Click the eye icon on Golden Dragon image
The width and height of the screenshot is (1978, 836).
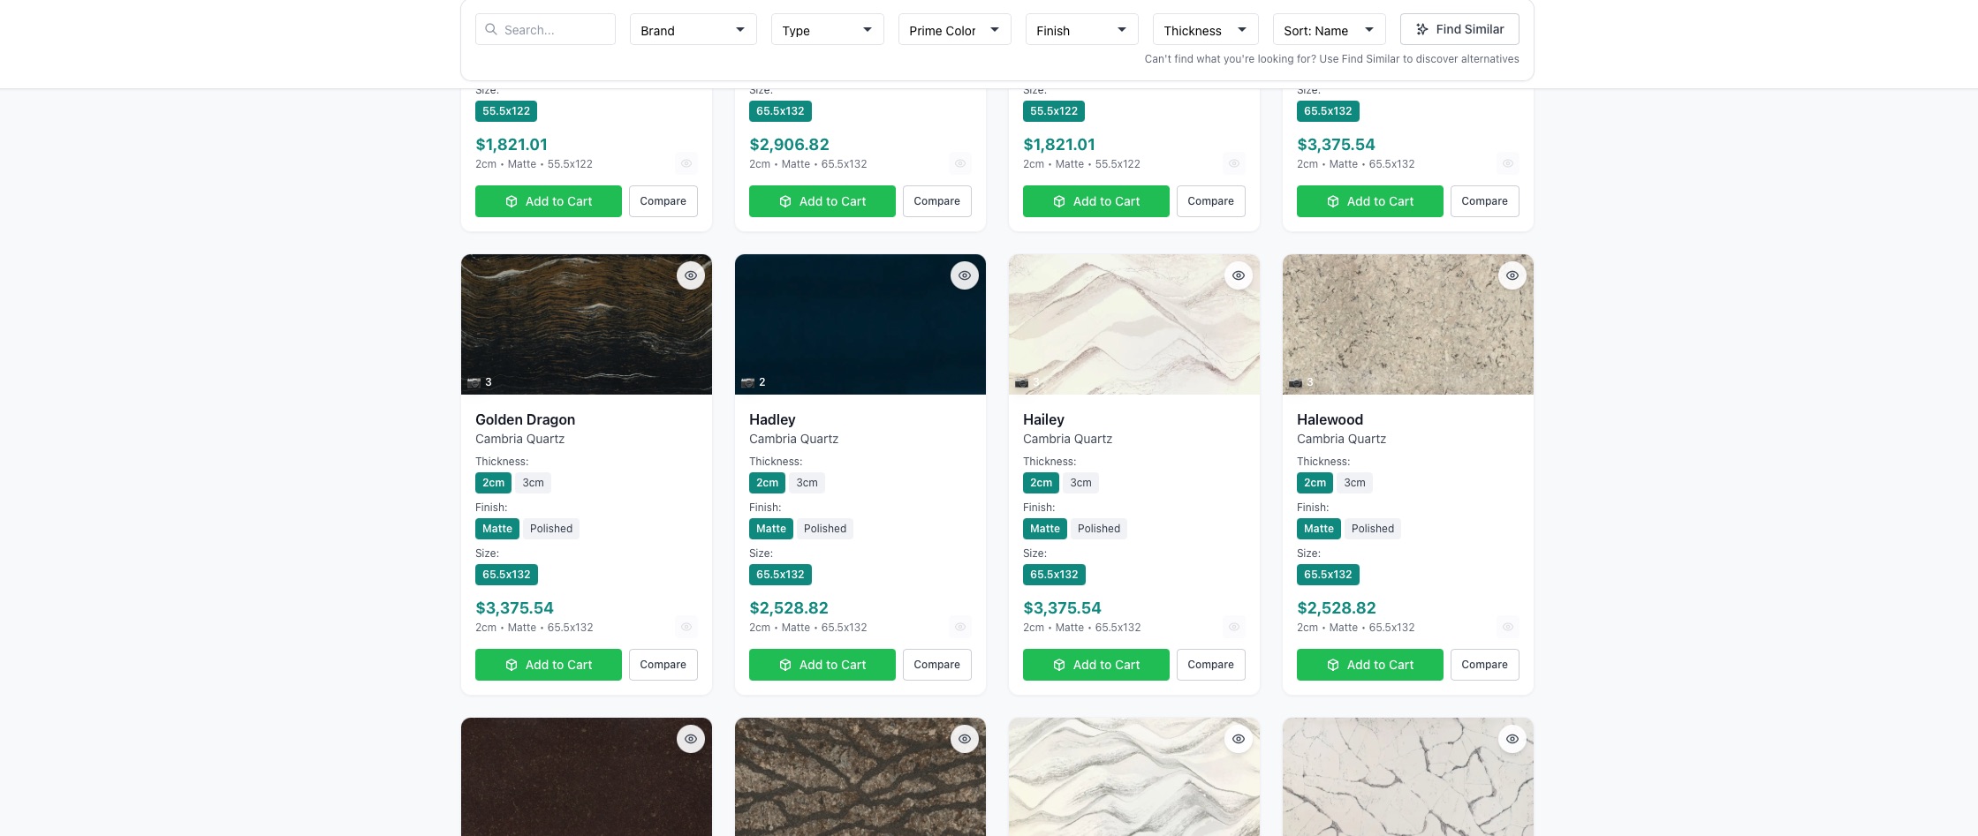691,275
